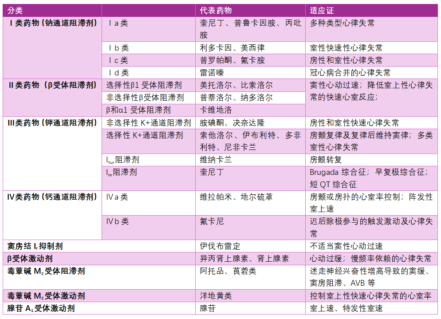The width and height of the screenshot is (441, 319).
Task: Click the "IKur阻滞剂" subclass cell
Action: 122,160
